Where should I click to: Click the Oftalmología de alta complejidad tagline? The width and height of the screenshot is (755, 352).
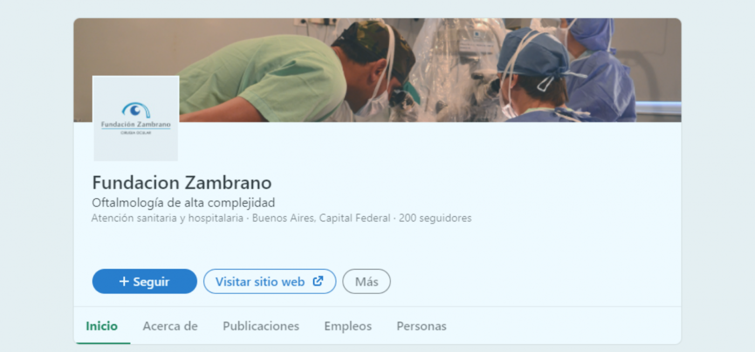pos(183,203)
